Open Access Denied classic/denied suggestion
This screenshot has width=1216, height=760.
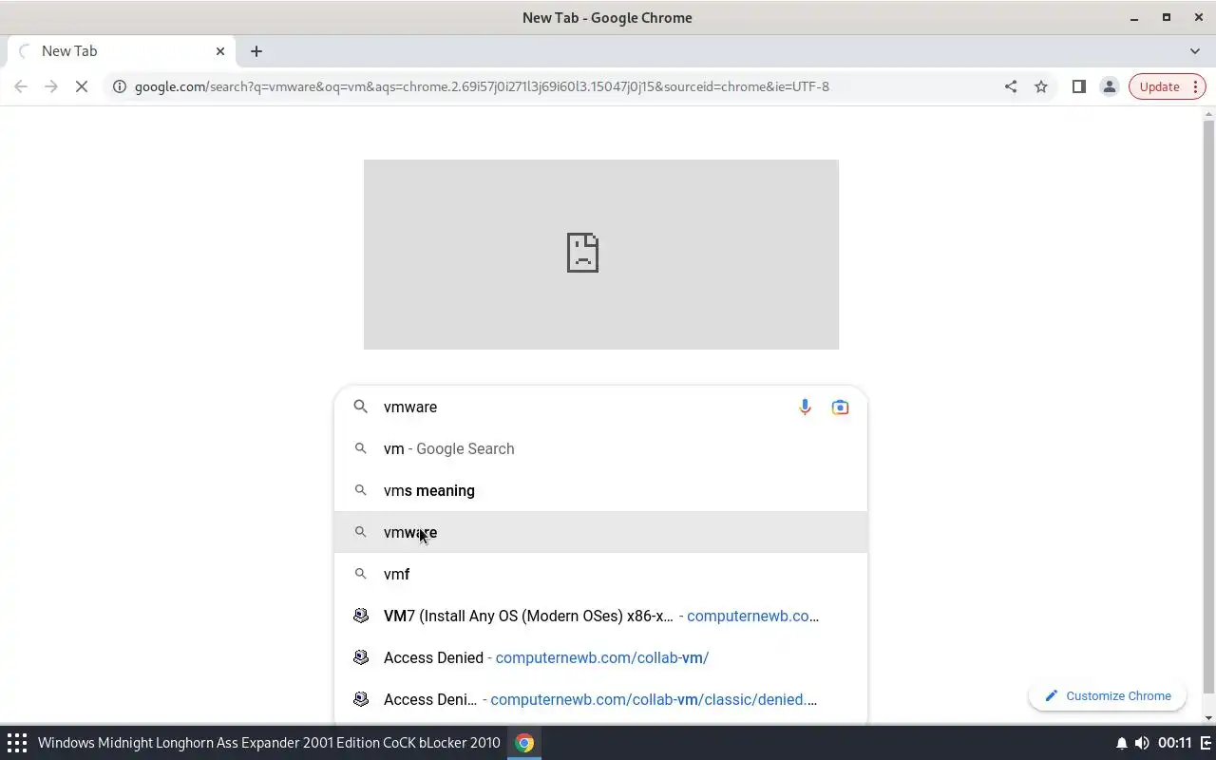[x=600, y=699]
